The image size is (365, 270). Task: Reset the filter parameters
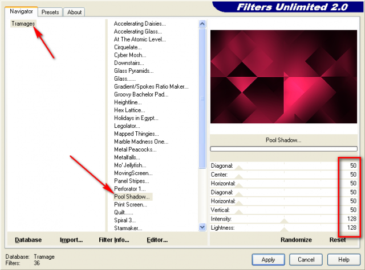(338, 240)
